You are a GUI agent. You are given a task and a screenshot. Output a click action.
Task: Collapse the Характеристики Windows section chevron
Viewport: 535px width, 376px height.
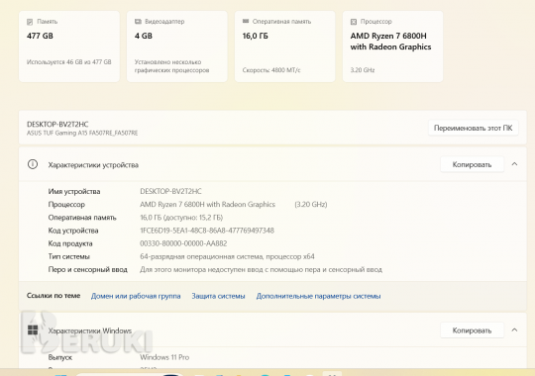[514, 329]
